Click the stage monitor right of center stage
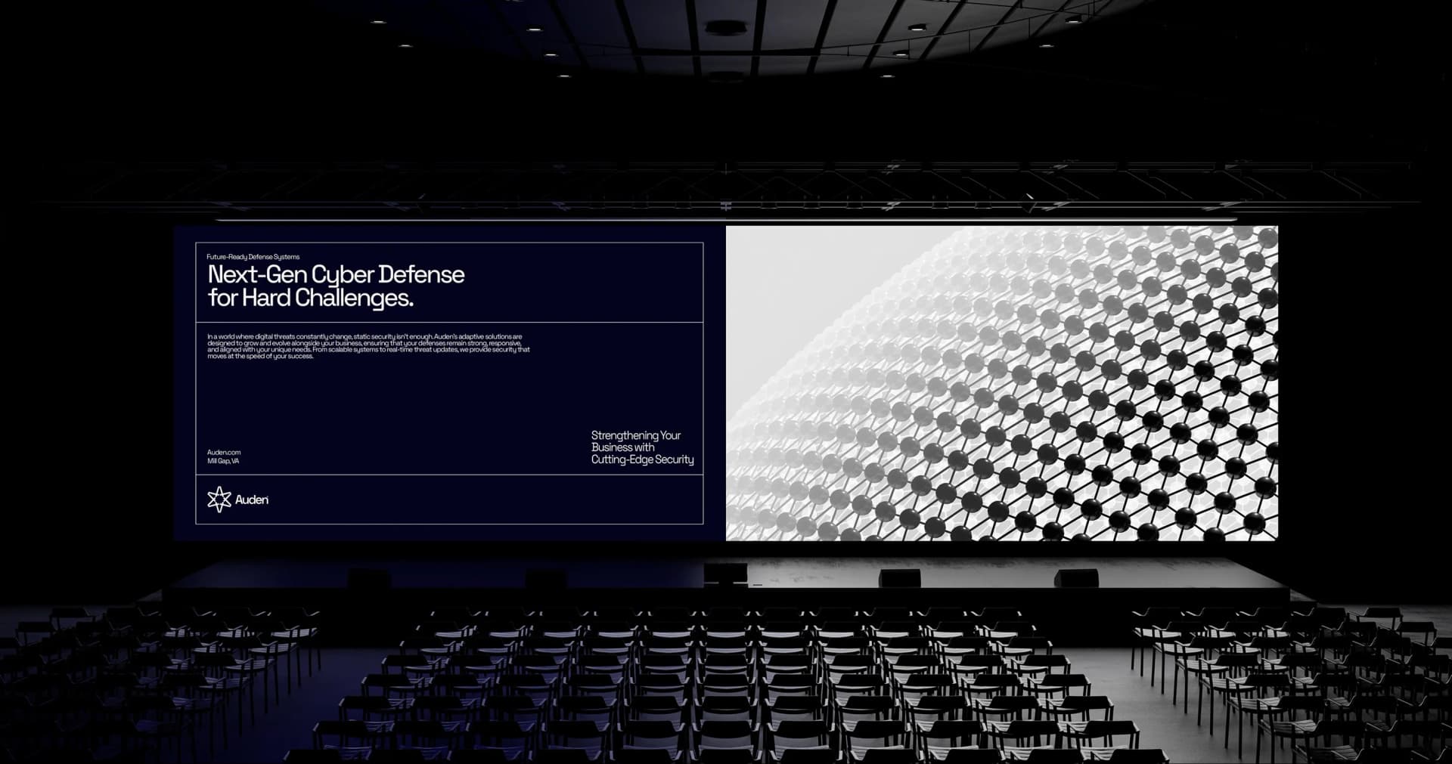Image resolution: width=1452 pixels, height=764 pixels. click(x=899, y=578)
